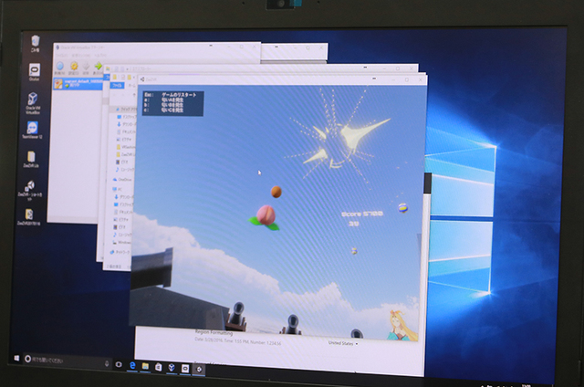Click the gray Discard arrow in VirtualBox
The height and width of the screenshot is (387, 584).
(86, 68)
